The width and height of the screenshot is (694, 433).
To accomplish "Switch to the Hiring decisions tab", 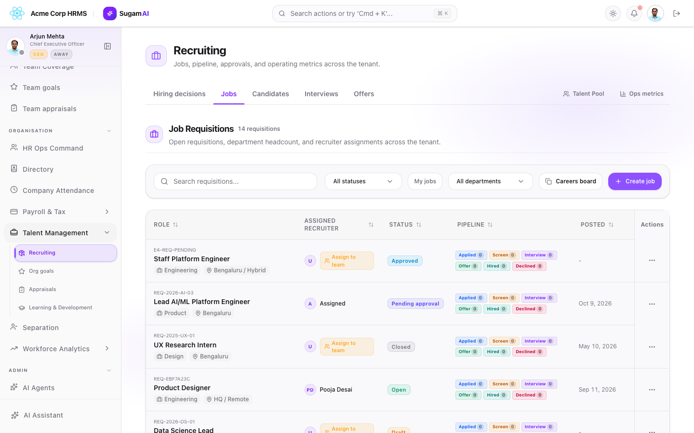I will pos(179,94).
